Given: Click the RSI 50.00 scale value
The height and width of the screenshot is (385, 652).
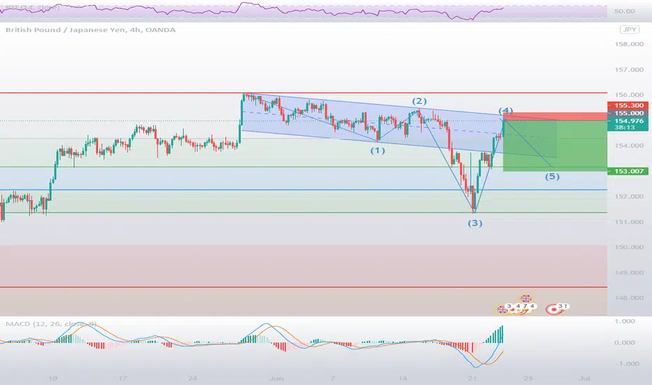Looking at the screenshot, I should pos(625,11).
